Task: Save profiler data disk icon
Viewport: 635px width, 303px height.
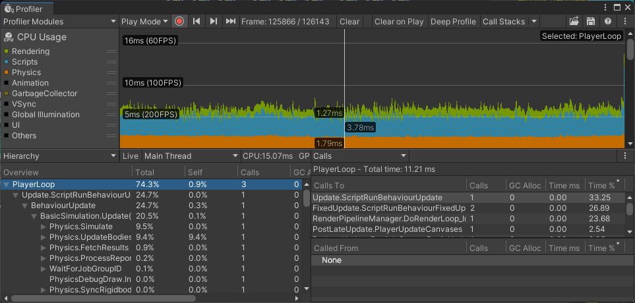Action: (x=591, y=22)
